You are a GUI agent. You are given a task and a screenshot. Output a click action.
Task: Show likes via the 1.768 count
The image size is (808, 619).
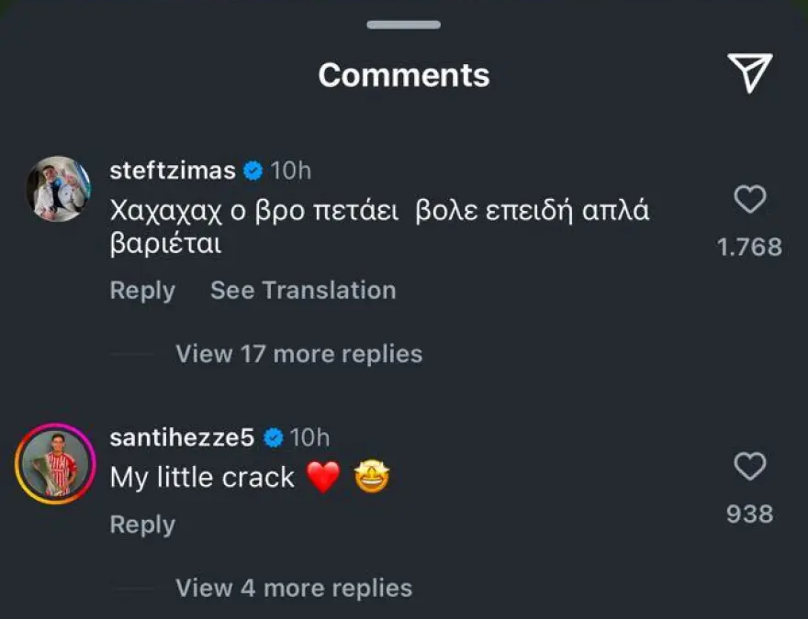(749, 247)
